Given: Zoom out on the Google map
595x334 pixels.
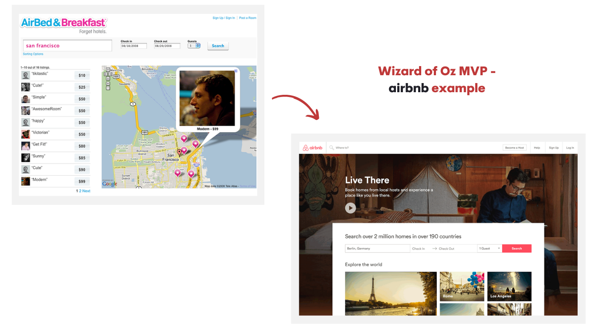Looking at the screenshot, I should [108, 87].
